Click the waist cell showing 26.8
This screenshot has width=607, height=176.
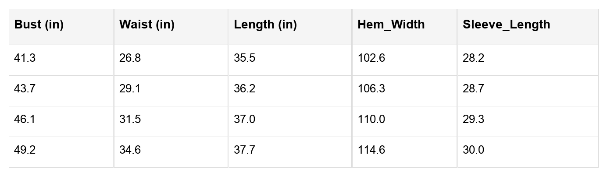[x=130, y=58]
